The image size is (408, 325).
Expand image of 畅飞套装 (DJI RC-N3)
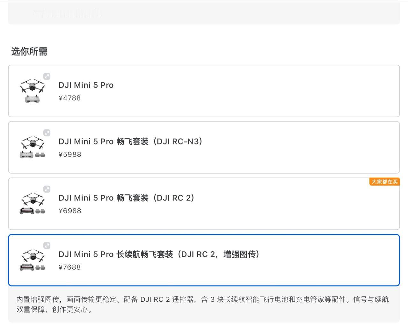(x=47, y=133)
